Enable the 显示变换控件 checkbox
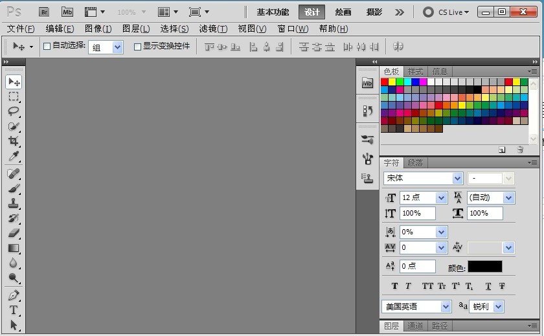544x336 pixels. click(x=137, y=47)
